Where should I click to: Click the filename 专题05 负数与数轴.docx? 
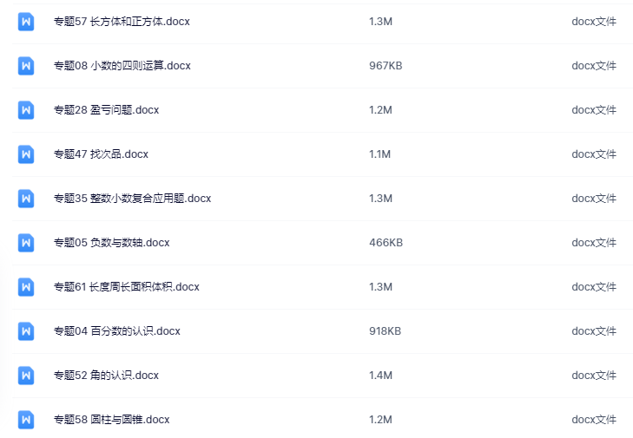point(112,243)
